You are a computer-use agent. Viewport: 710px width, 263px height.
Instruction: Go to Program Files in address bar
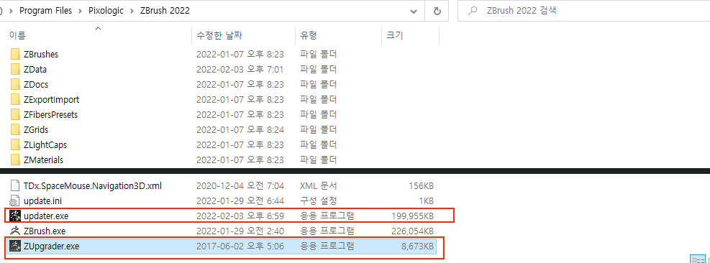(45, 11)
